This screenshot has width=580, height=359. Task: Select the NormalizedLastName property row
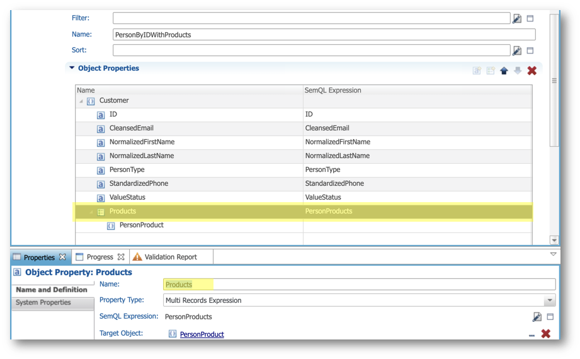[x=304, y=156]
